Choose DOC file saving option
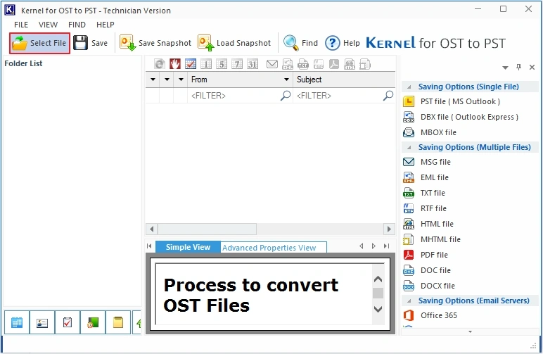 point(427,270)
